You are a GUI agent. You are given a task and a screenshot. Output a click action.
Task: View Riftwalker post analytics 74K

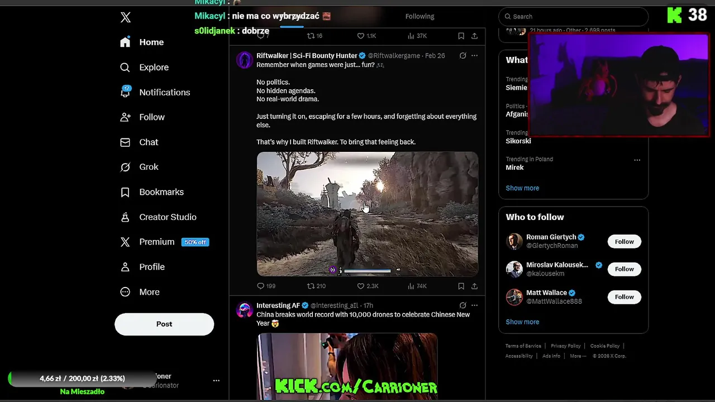pyautogui.click(x=417, y=286)
